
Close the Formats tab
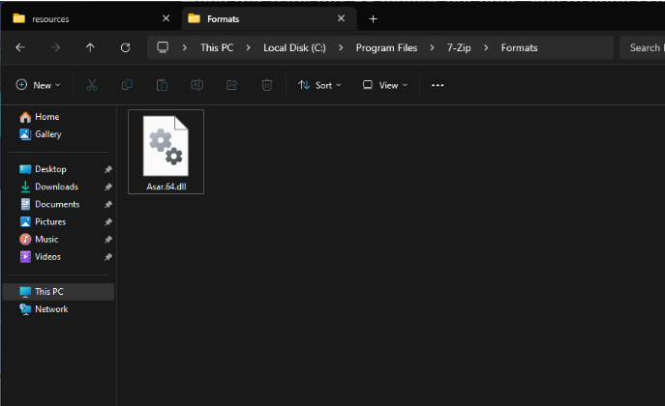click(342, 18)
